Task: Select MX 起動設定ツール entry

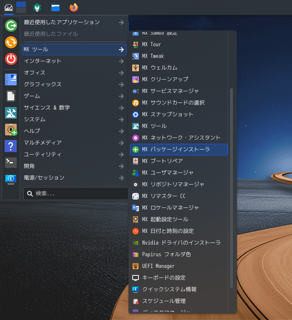Action: [179, 220]
